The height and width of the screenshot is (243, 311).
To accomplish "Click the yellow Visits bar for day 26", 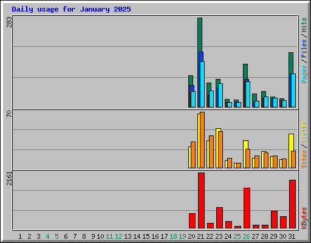I will pos(245,154).
